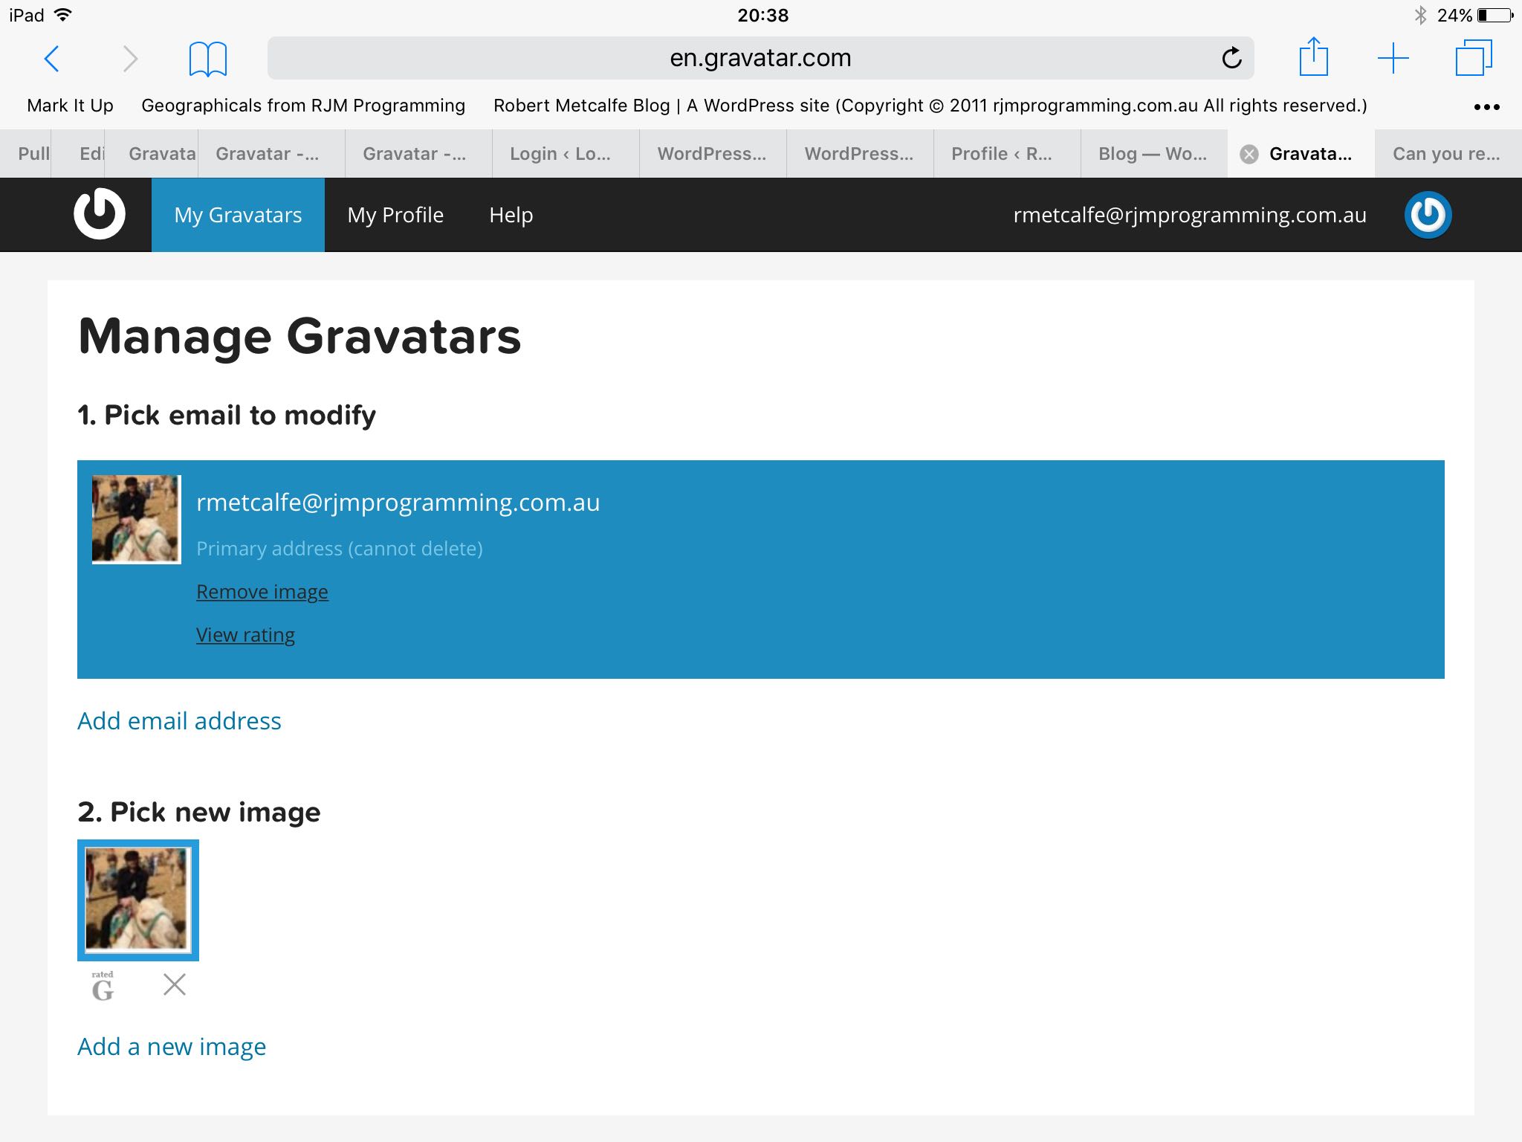Screen dimensions: 1522x1142
Task: Add a new tab with plus icon
Action: point(1393,58)
